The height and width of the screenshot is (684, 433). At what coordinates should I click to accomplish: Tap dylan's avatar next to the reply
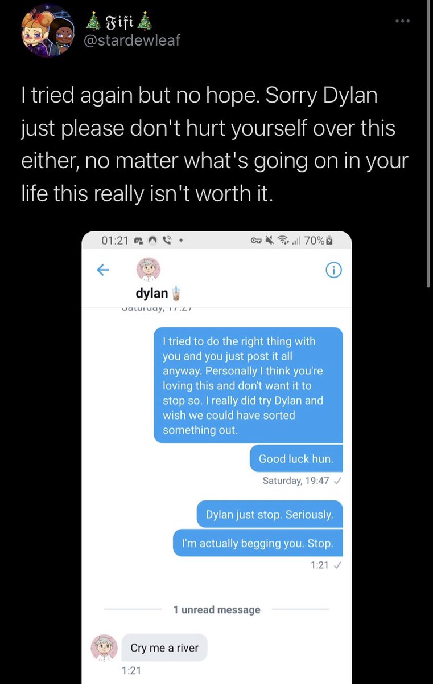pos(104,648)
